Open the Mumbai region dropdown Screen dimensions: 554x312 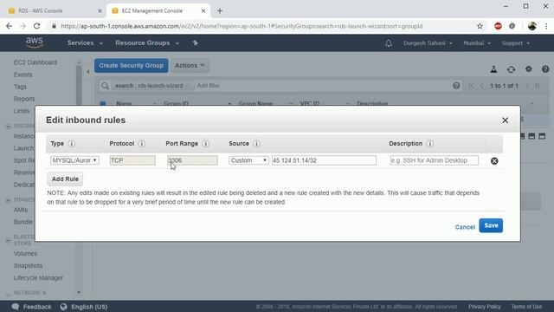click(477, 43)
